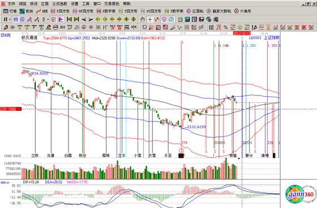This screenshot has width=317, height=208.
Task: Open the 行情 quotes view
Action: click(x=10, y=11)
